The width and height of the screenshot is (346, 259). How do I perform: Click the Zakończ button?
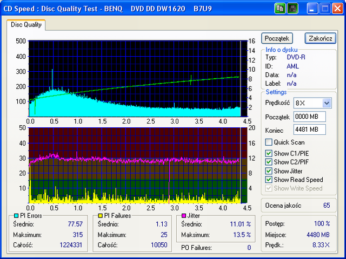(321, 38)
